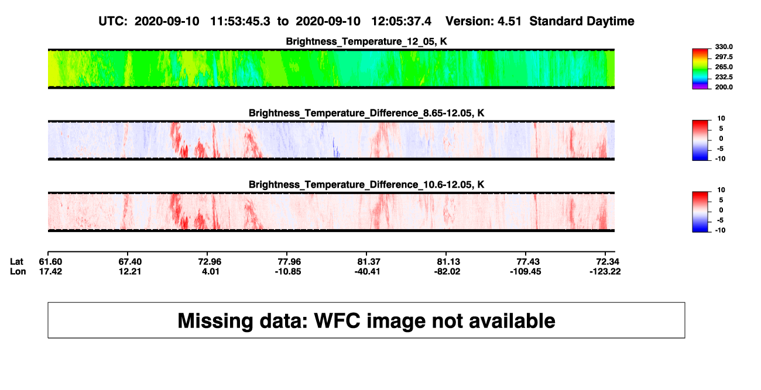Click the Brightness_Temperature_12_05 plot title

pos(366,42)
